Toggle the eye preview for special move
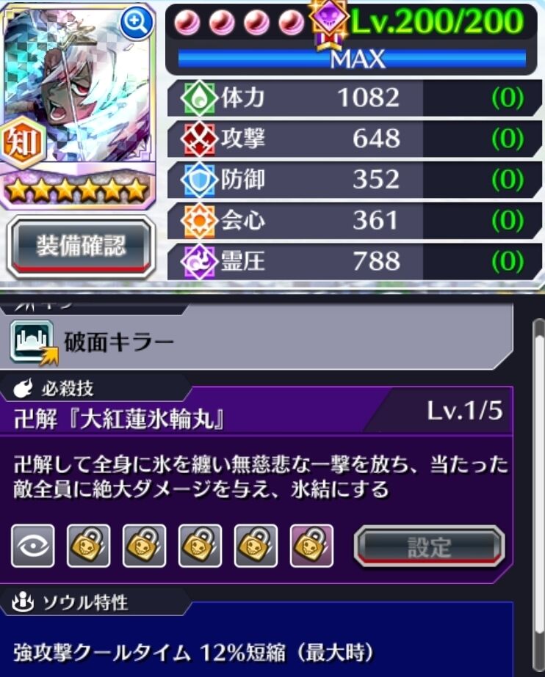The width and height of the screenshot is (545, 677). tap(33, 546)
